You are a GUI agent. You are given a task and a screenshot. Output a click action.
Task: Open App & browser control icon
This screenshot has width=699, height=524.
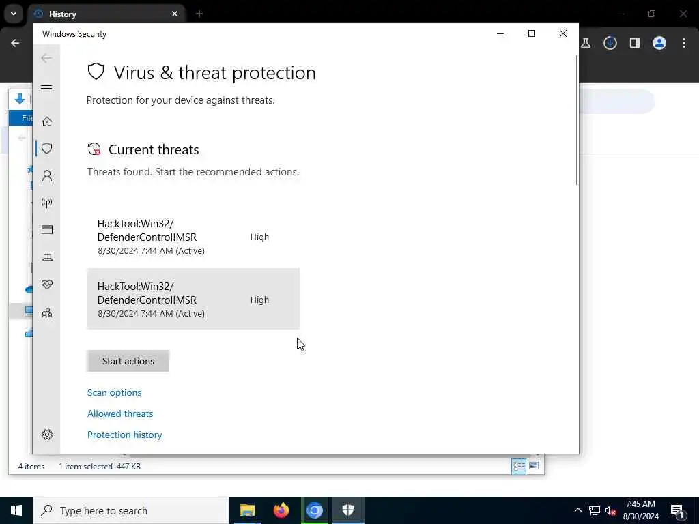pyautogui.click(x=47, y=230)
